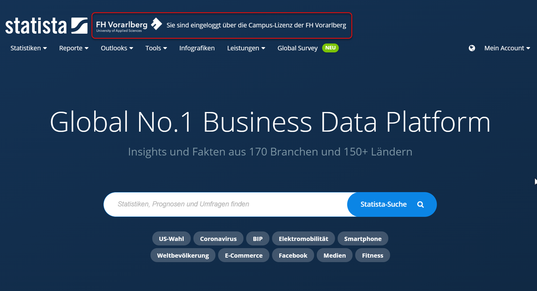Open the Mein Account dropdown
Image resolution: width=537 pixels, height=291 pixels.
[507, 48]
